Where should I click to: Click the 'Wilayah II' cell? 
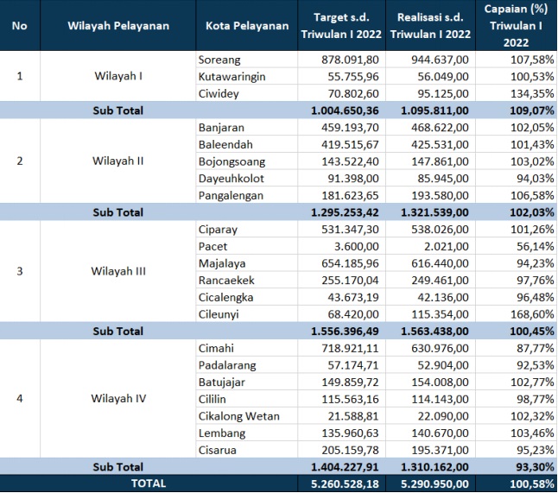point(118,161)
